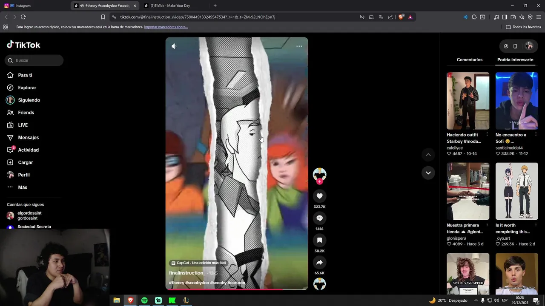Open the TikTok profile avatar menu

pos(529,46)
